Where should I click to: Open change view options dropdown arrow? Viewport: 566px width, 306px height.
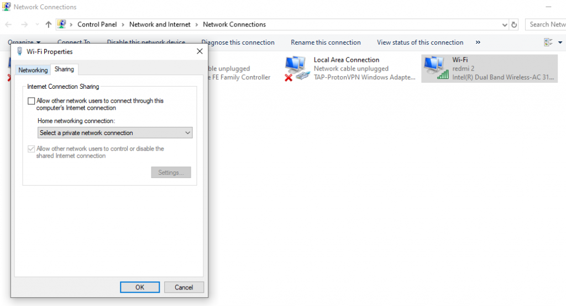coord(560,42)
